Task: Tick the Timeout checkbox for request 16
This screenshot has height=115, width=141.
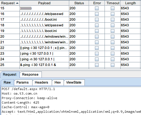Action: click(112, 14)
